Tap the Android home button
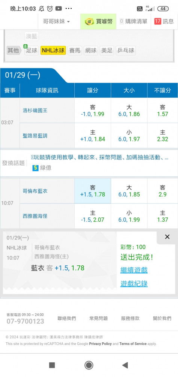This screenshot has width=178, height=377. tap(89, 365)
